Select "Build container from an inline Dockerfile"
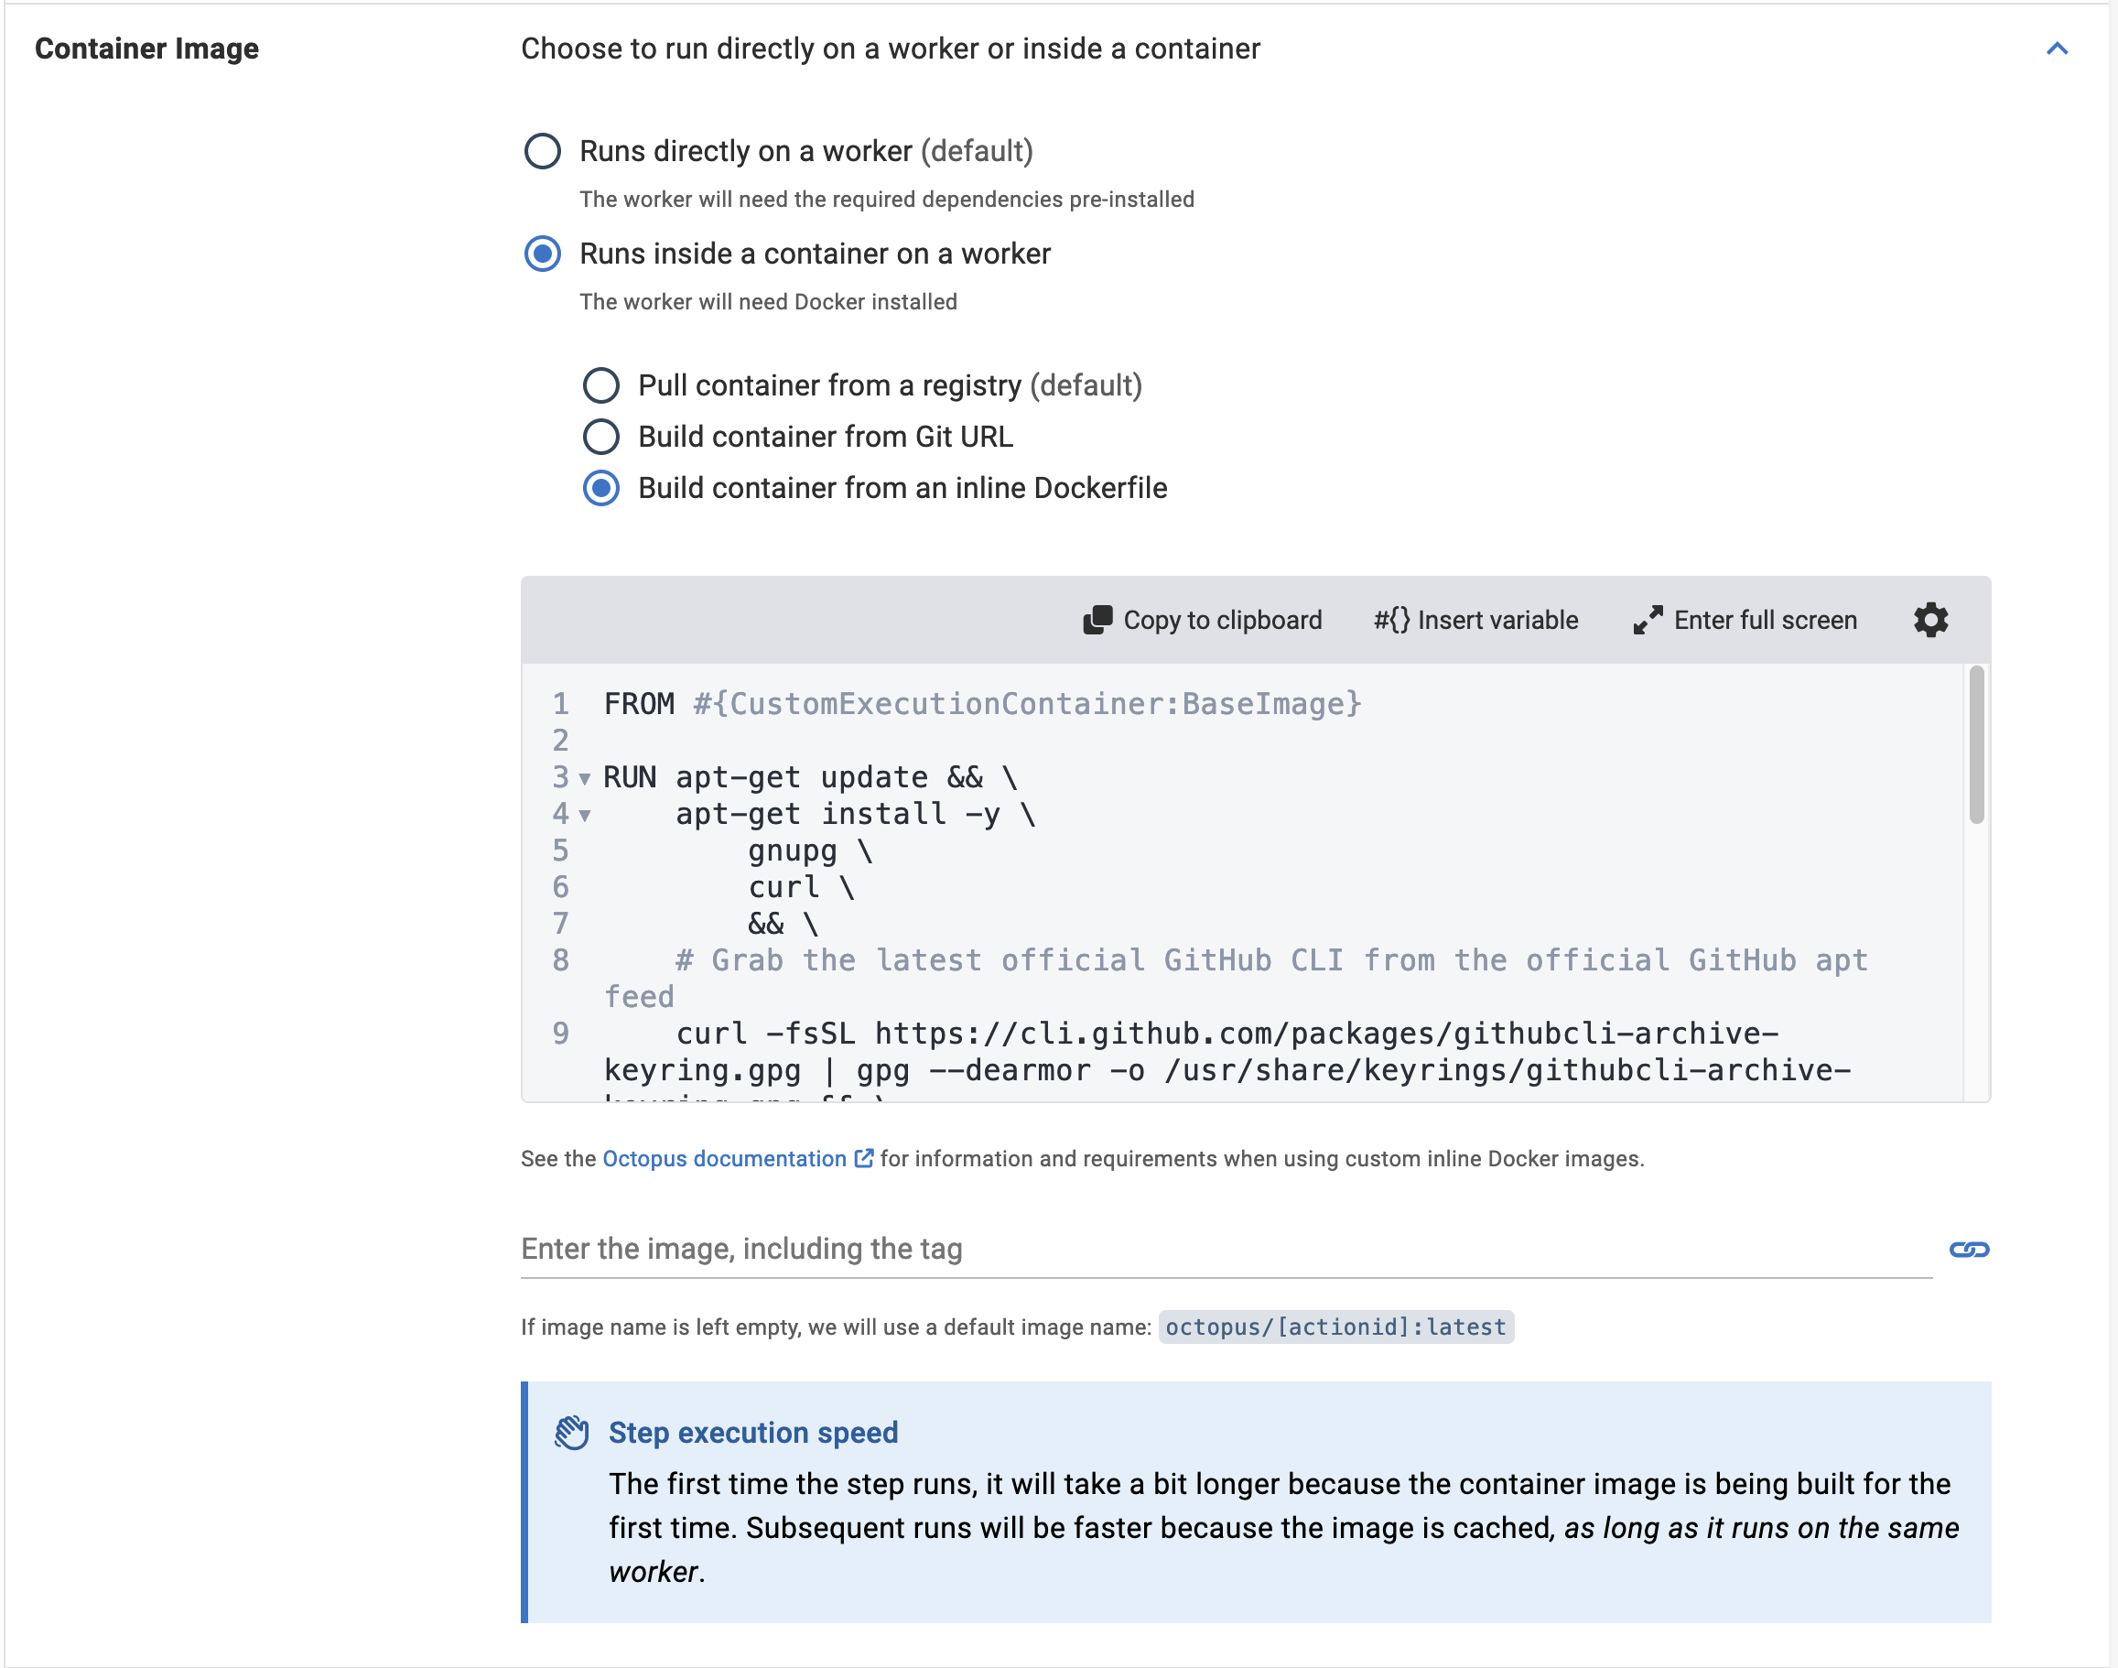Screen dimensions: 2118x1668 coord(603,488)
